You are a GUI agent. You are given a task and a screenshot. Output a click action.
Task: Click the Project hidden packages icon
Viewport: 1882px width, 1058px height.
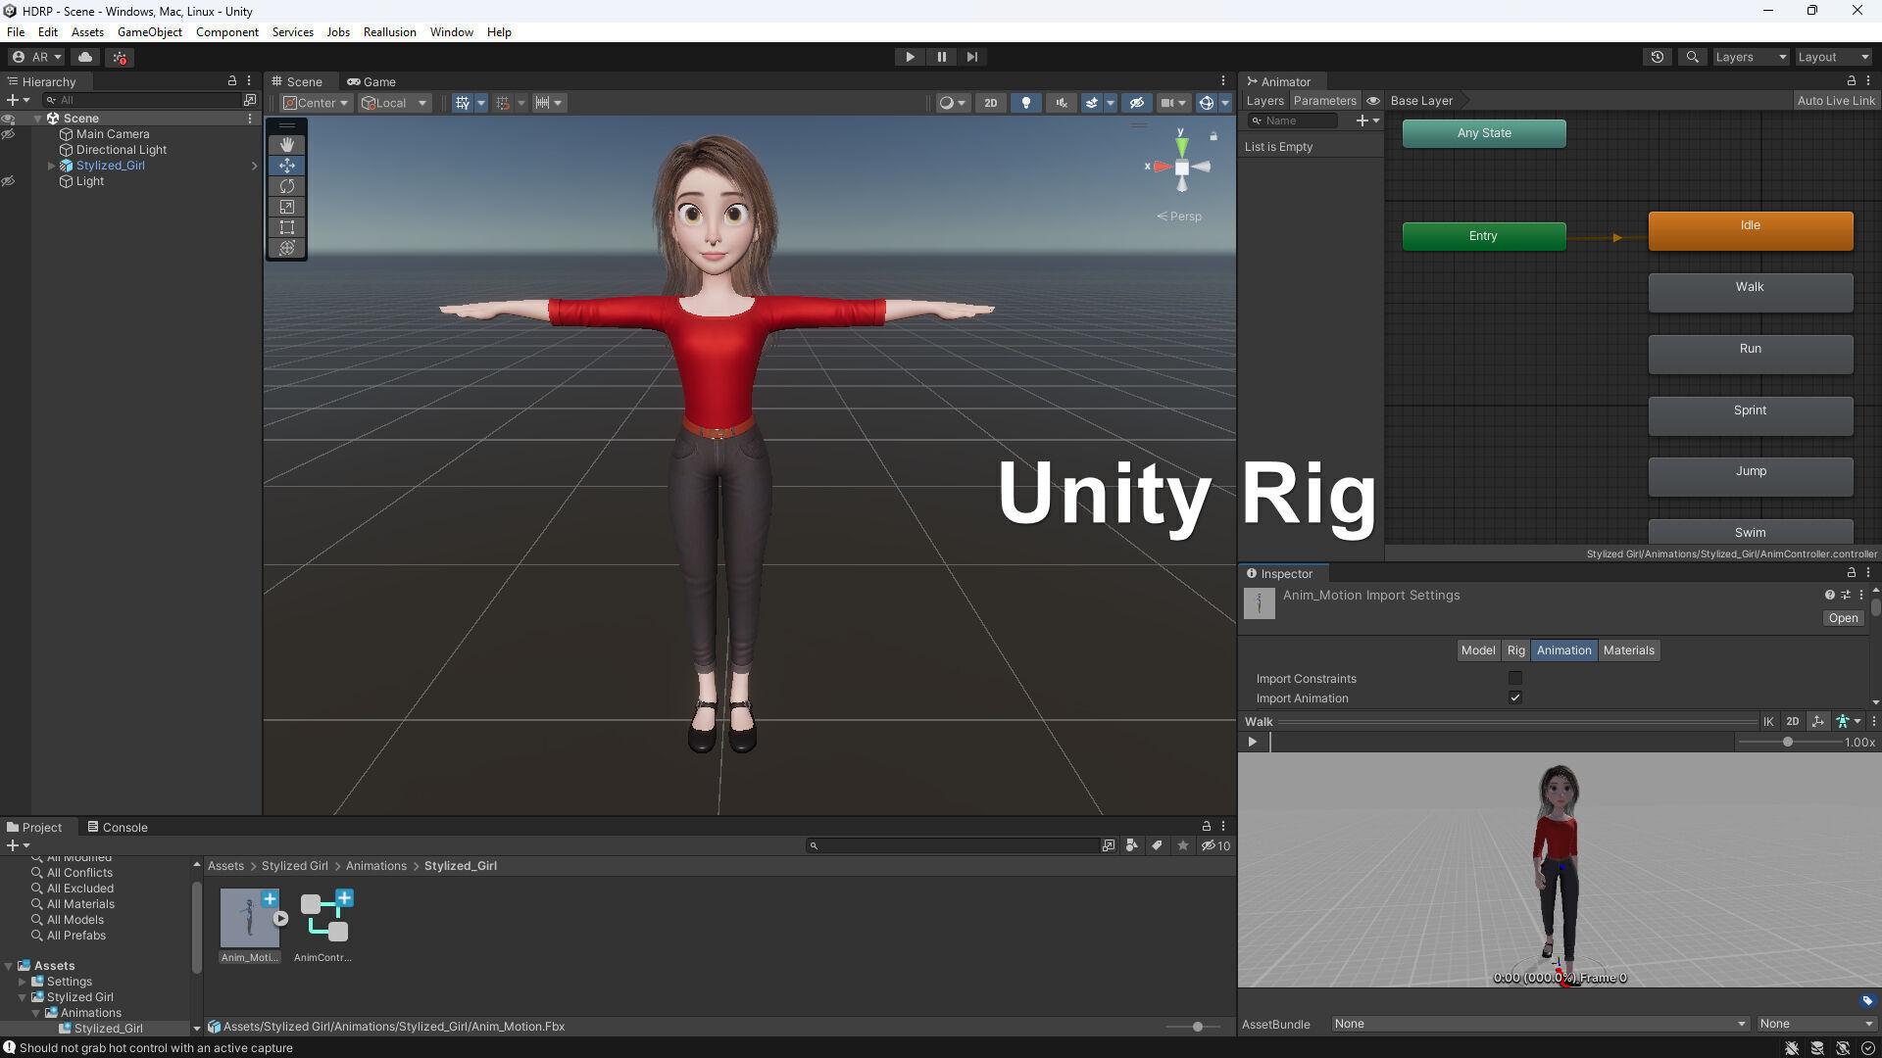[x=1215, y=845]
